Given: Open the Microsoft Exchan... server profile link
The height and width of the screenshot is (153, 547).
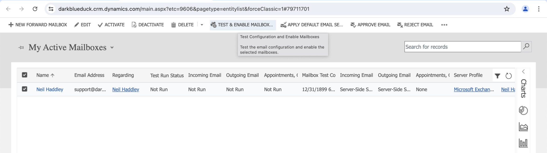Looking at the screenshot, I should [x=474, y=90].
